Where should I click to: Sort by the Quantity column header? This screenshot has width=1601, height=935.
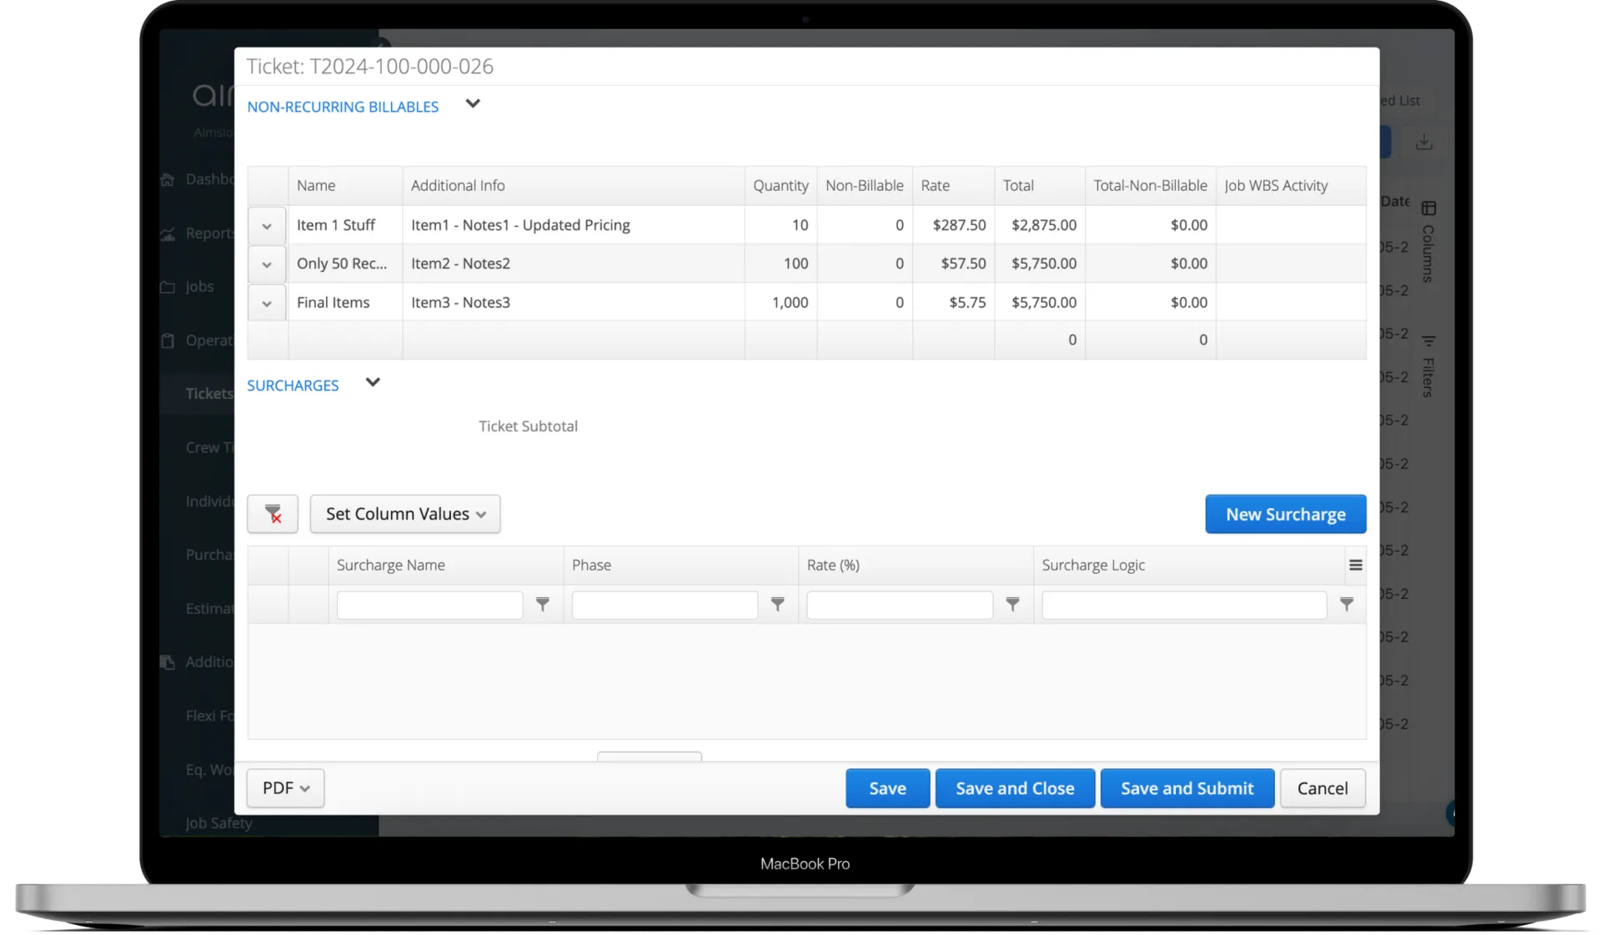[780, 186]
